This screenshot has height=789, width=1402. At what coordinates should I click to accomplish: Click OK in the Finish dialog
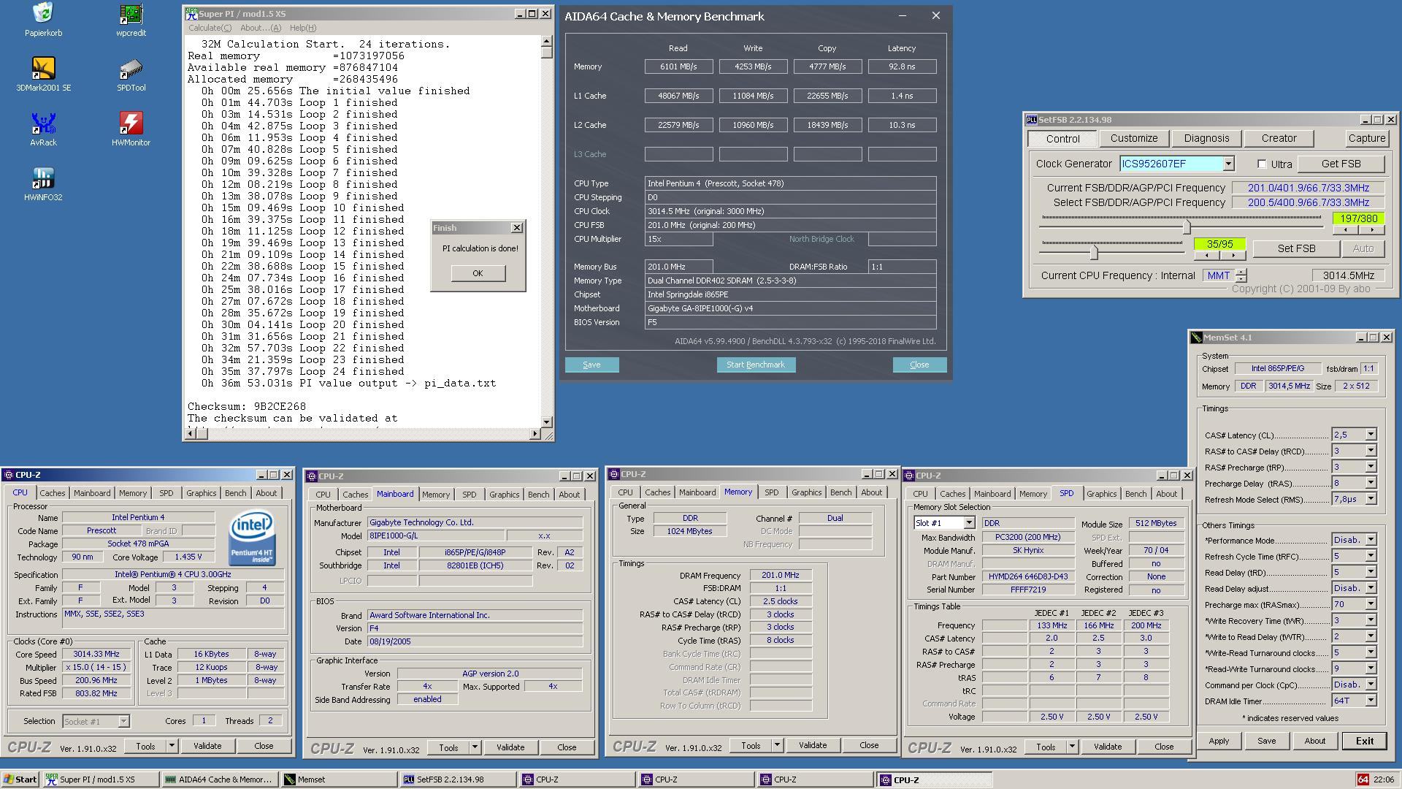[478, 273]
